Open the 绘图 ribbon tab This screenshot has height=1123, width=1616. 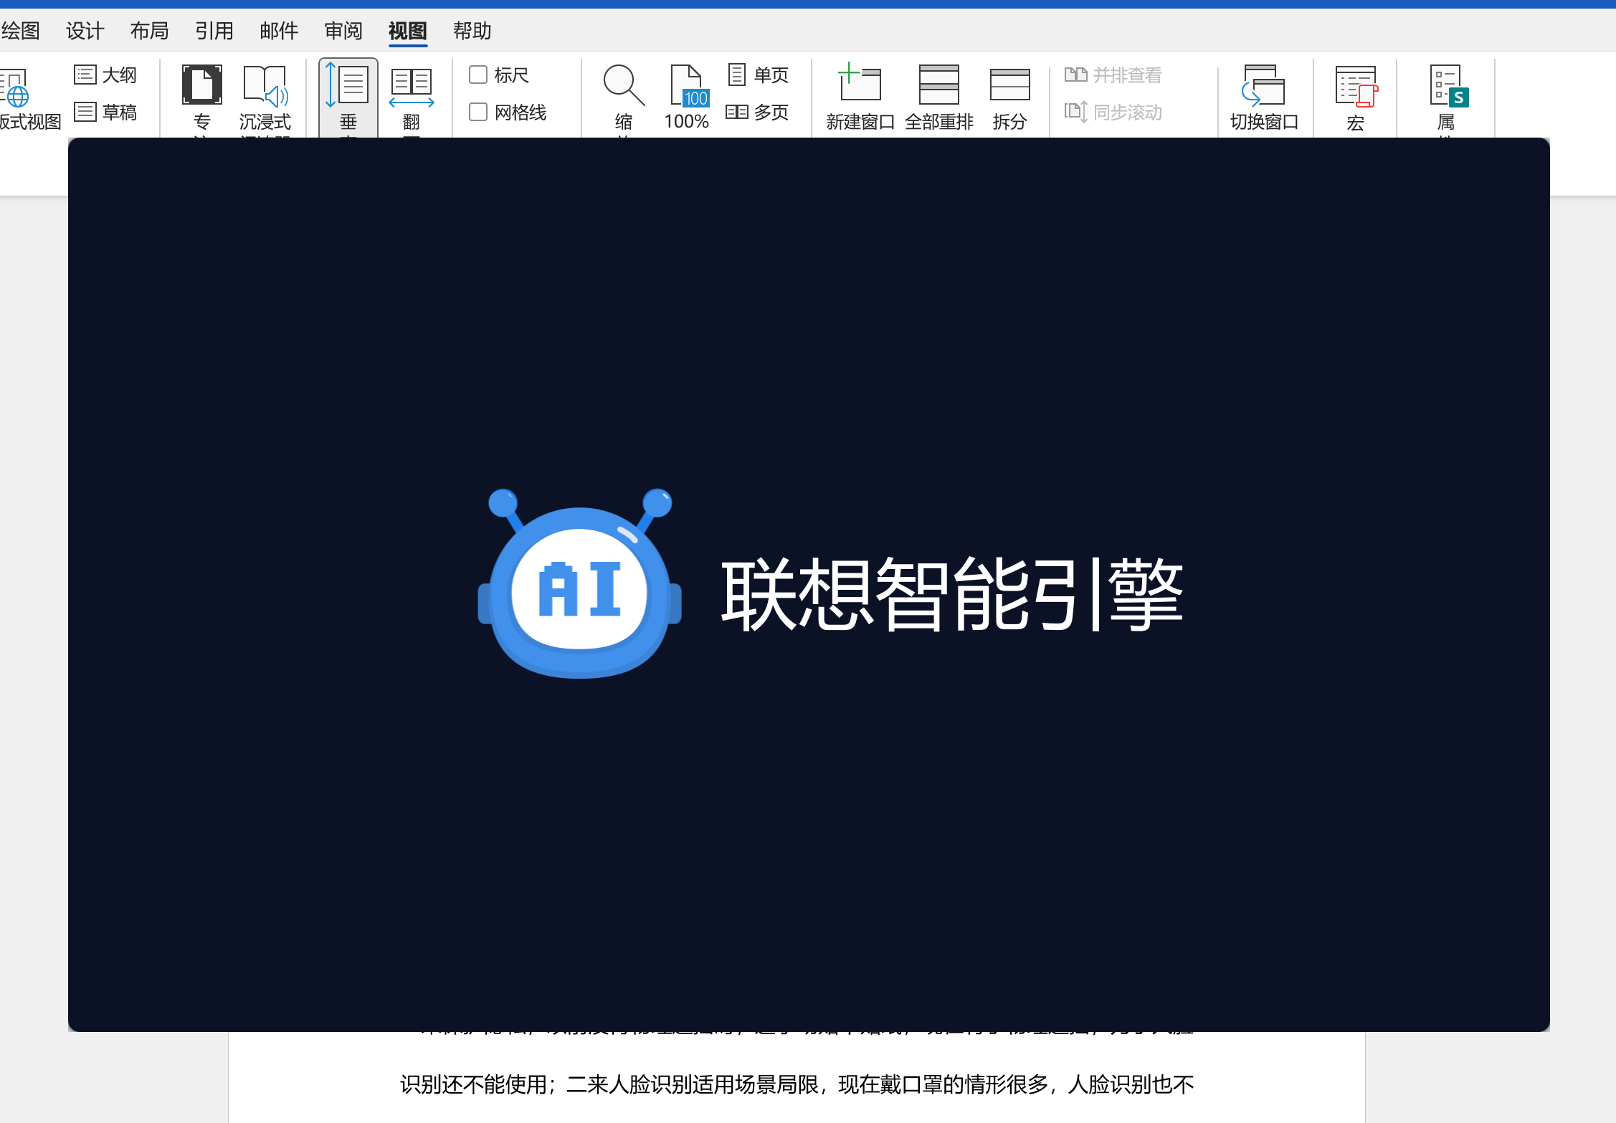click(x=20, y=31)
